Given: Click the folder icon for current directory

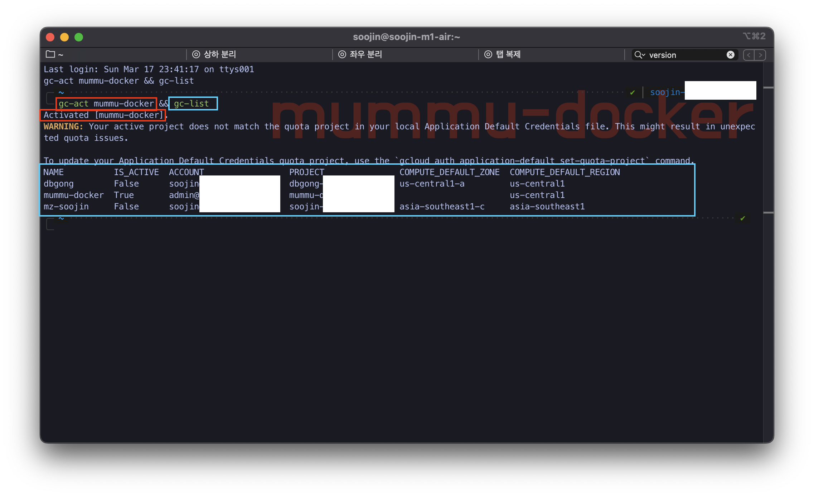Looking at the screenshot, I should point(50,54).
